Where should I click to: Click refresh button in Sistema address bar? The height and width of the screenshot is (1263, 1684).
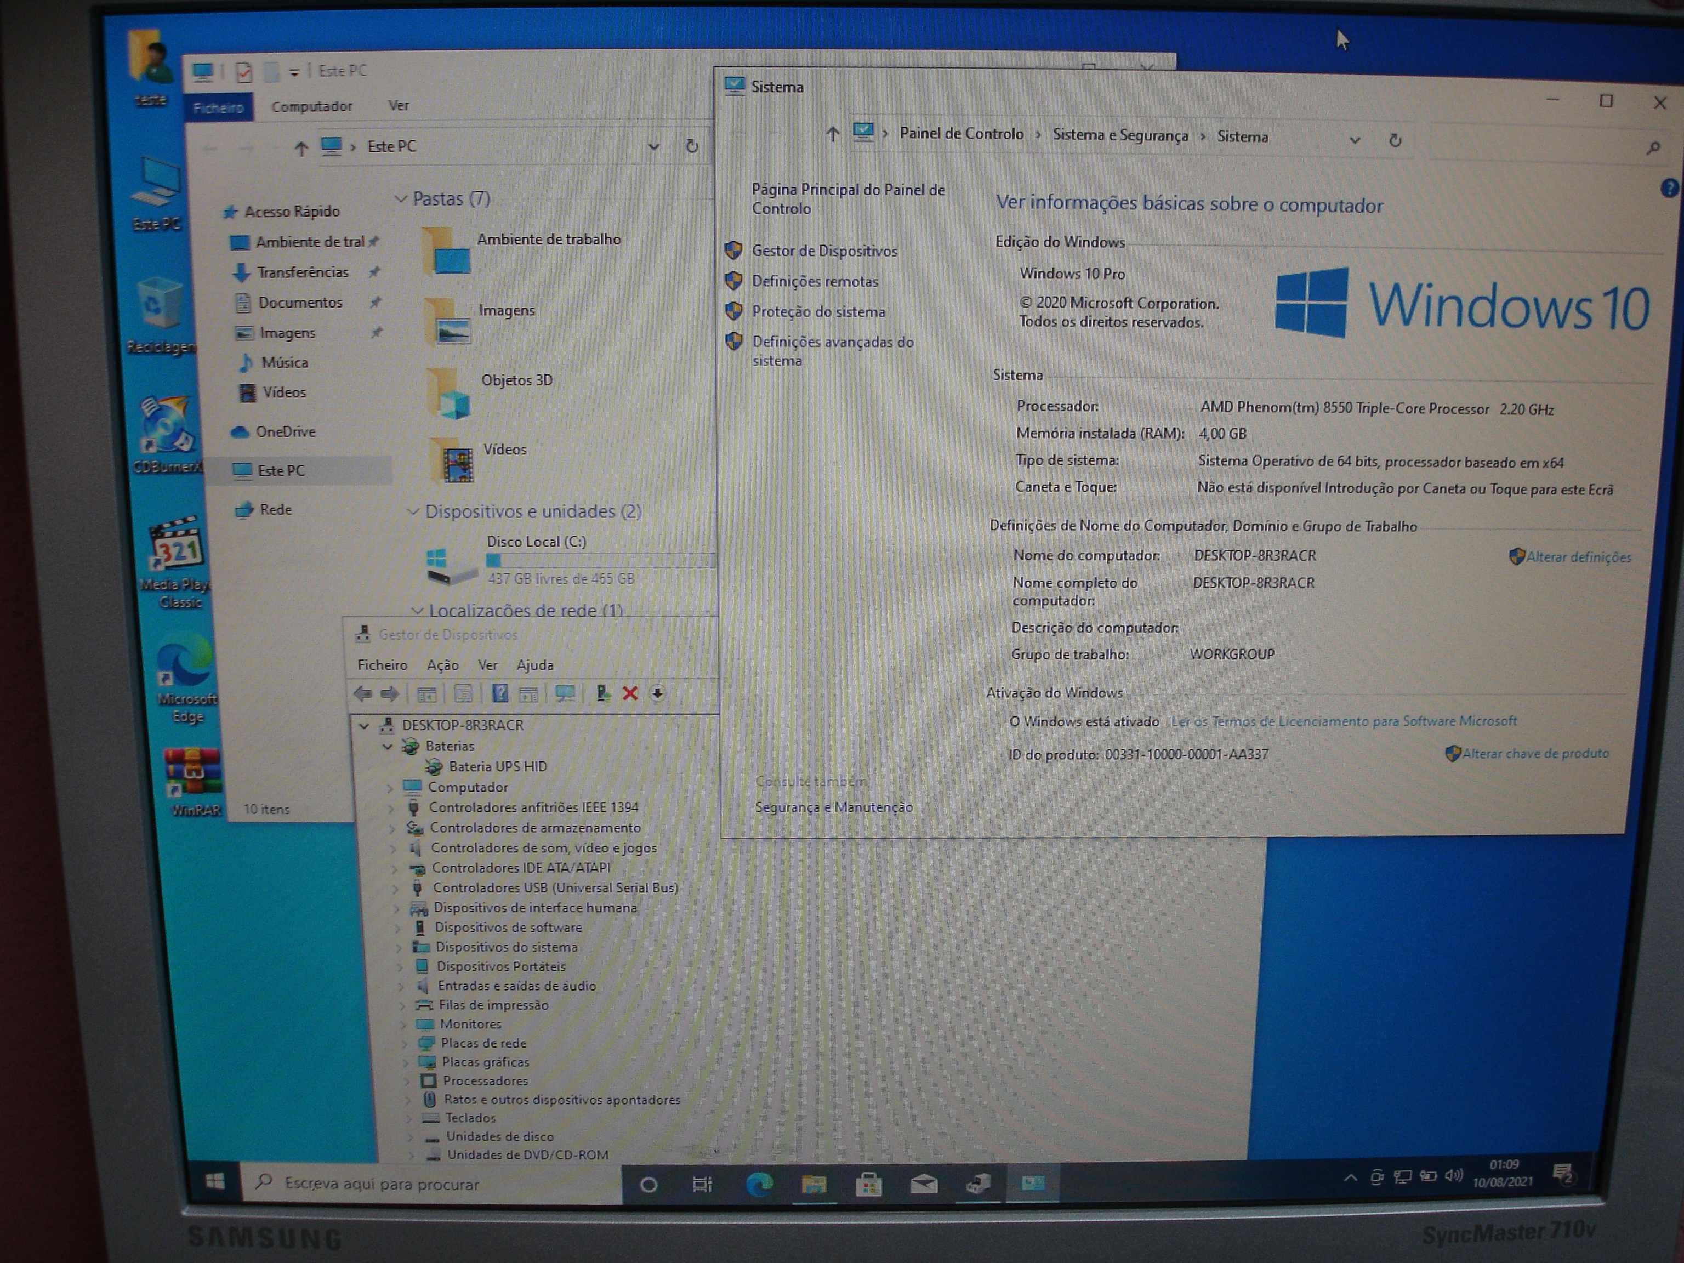coord(1395,140)
